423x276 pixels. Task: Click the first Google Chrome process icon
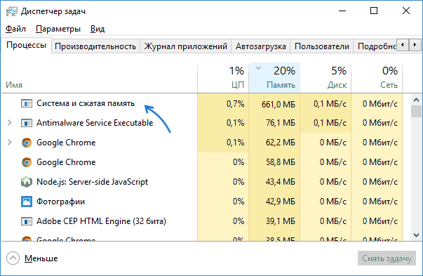pyautogui.click(x=27, y=143)
